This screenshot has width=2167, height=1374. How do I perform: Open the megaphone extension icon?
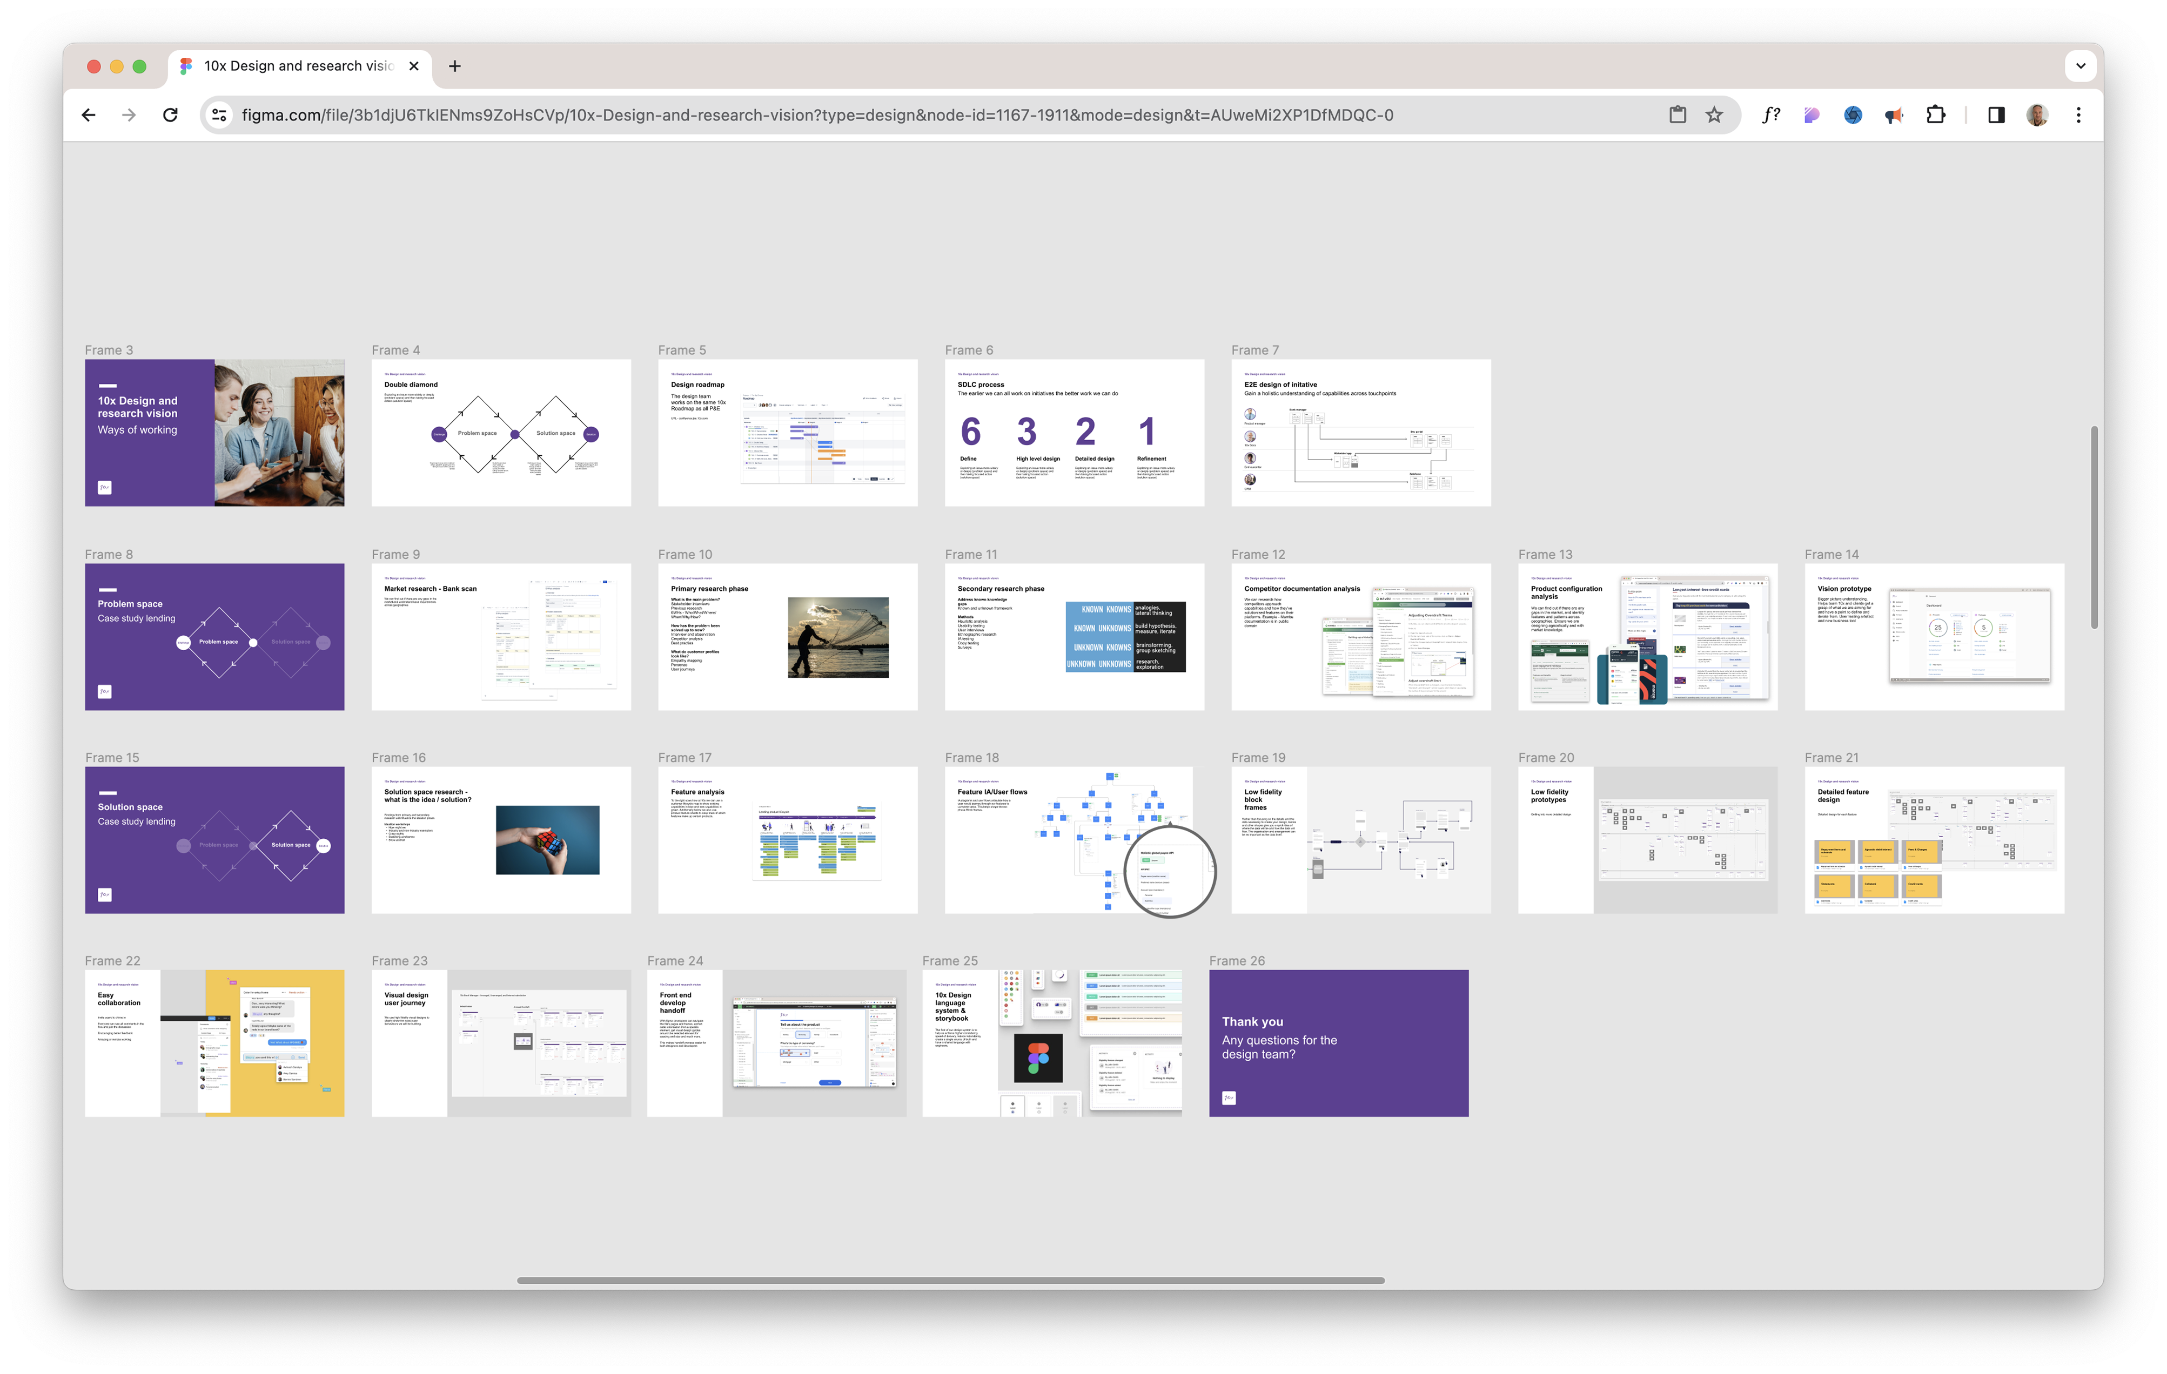coord(1894,115)
